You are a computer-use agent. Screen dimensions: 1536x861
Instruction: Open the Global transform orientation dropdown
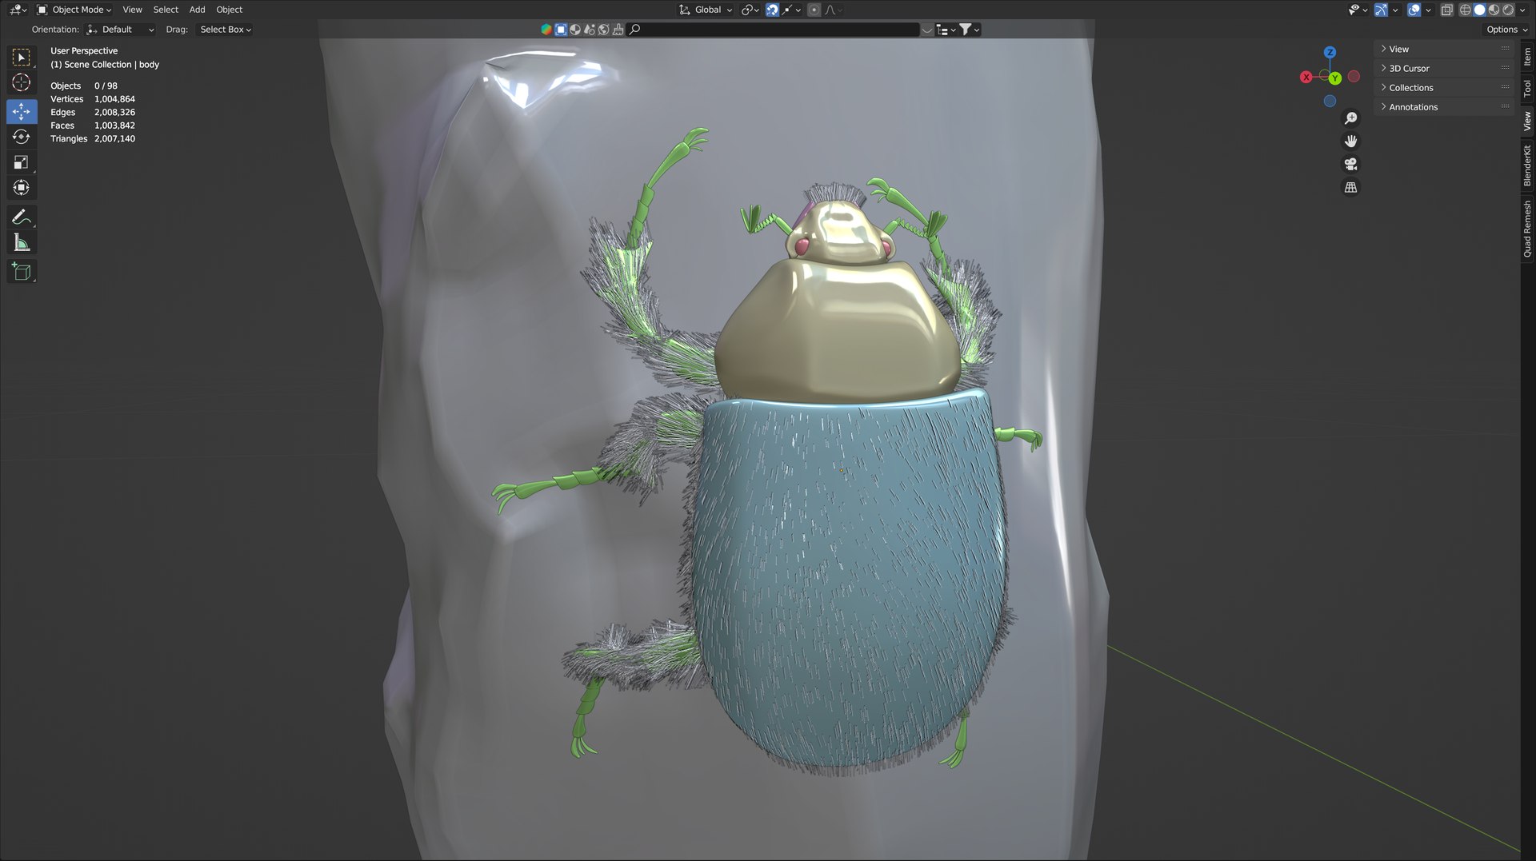(706, 10)
